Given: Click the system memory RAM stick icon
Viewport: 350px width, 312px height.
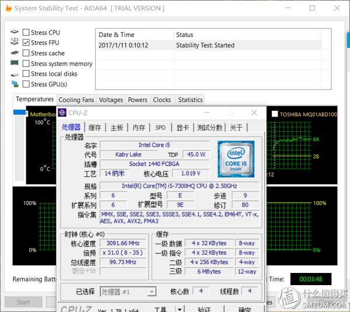Looking at the screenshot, I should pyautogui.click(x=15, y=63).
